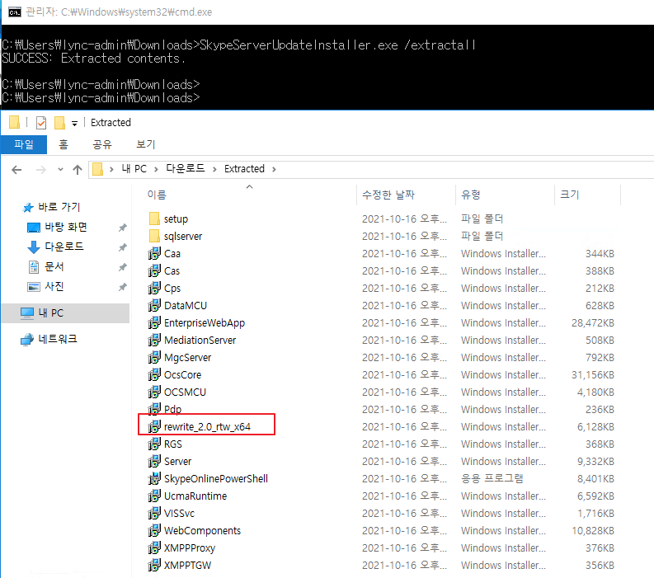Open the recent locations dropdown arrow
Viewport: 654px width, 578px height.
(x=60, y=169)
